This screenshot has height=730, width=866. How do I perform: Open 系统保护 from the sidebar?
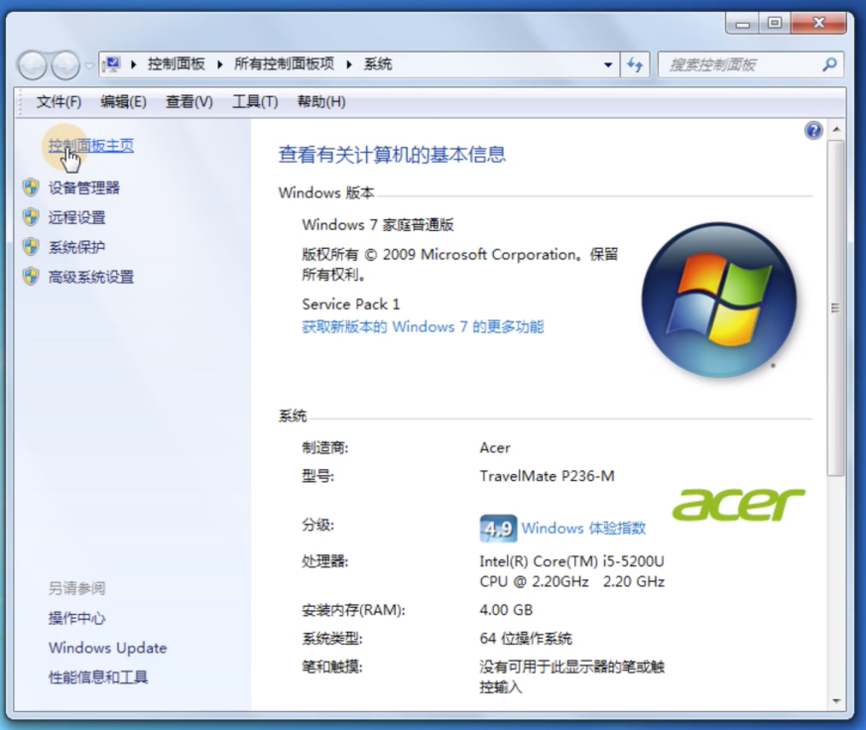coord(76,247)
